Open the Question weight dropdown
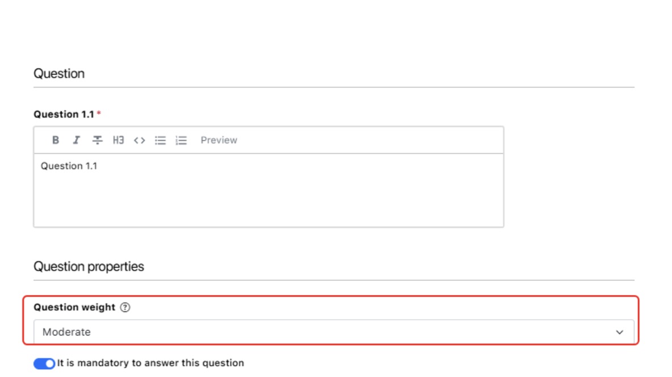This screenshot has width=672, height=377. (334, 332)
